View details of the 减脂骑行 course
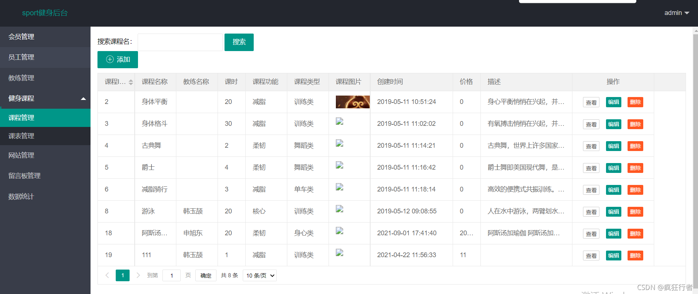698x294 pixels. pyautogui.click(x=591, y=190)
